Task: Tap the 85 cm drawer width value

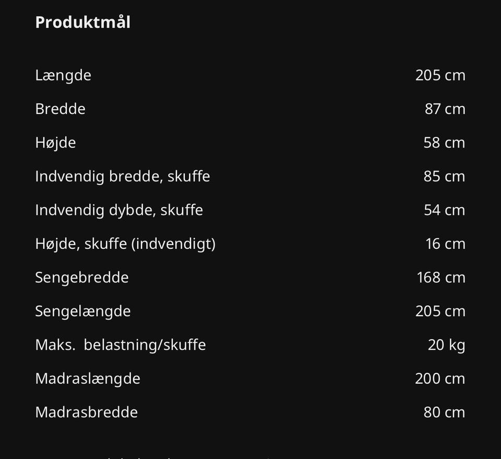Action: click(444, 176)
